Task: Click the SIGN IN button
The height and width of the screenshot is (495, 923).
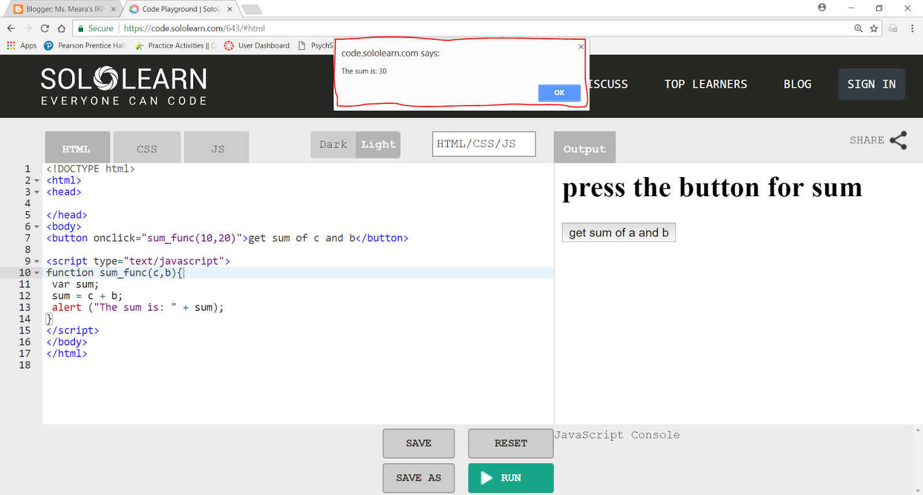Action: tap(872, 84)
